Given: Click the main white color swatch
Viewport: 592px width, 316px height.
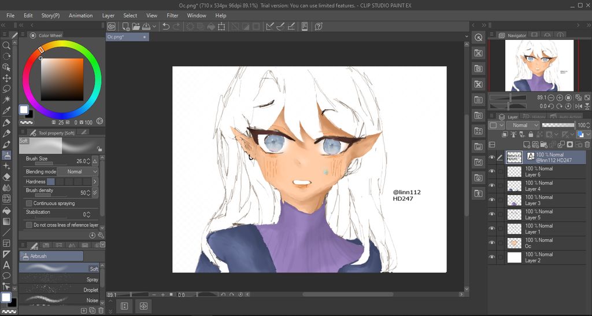Looking at the screenshot, I should (x=24, y=109).
